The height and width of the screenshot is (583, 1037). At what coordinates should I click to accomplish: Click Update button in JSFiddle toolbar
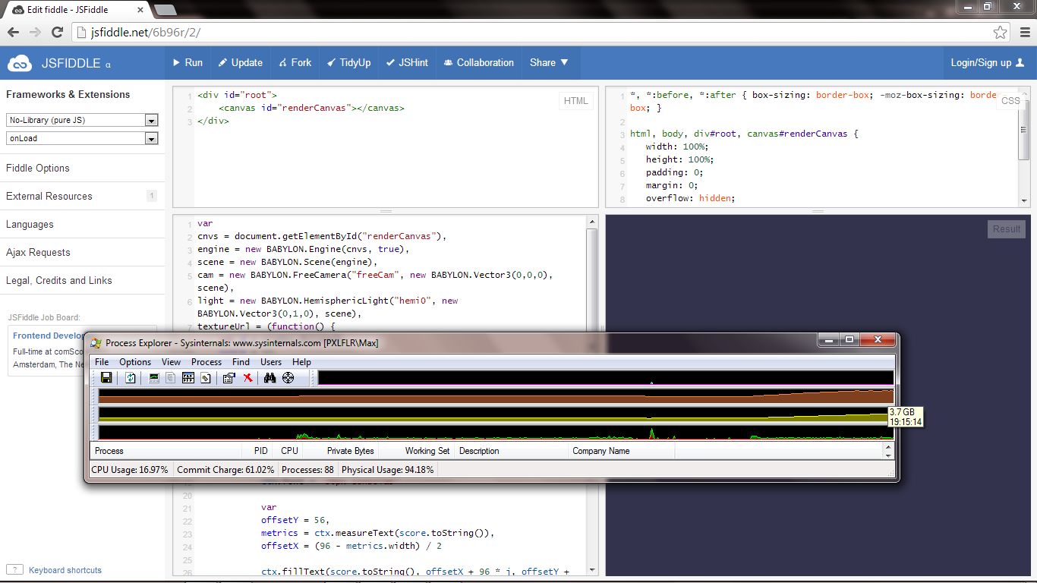[241, 63]
